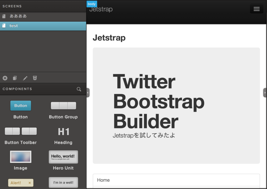Click the 'I'm in a well!' component

coord(63,183)
